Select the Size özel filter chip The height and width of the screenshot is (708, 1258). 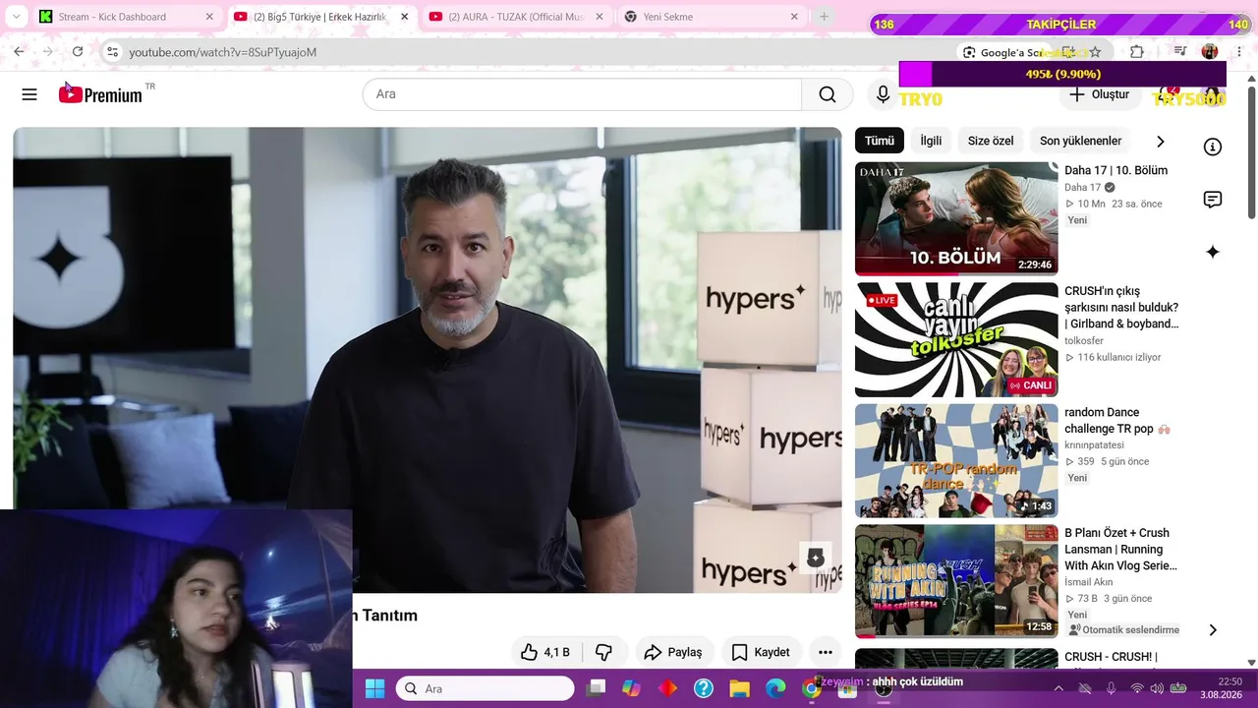click(x=991, y=141)
